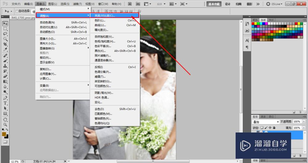The height and width of the screenshot is (163, 308).
Task: Select the Crop tool
Action: pyautogui.click(x=5, y=44)
